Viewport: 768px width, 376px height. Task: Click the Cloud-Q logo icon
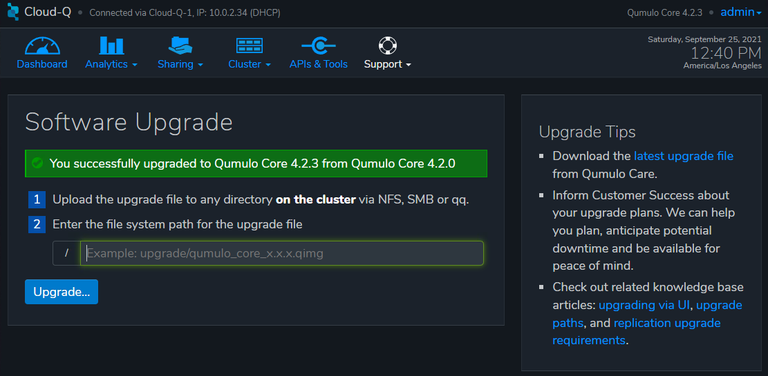[13, 12]
